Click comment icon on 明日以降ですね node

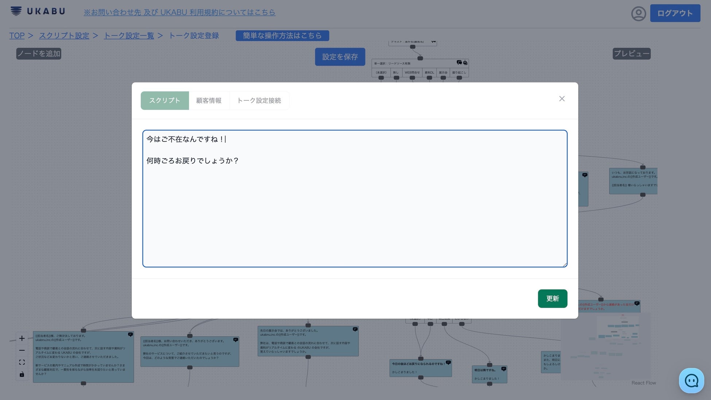click(x=504, y=369)
